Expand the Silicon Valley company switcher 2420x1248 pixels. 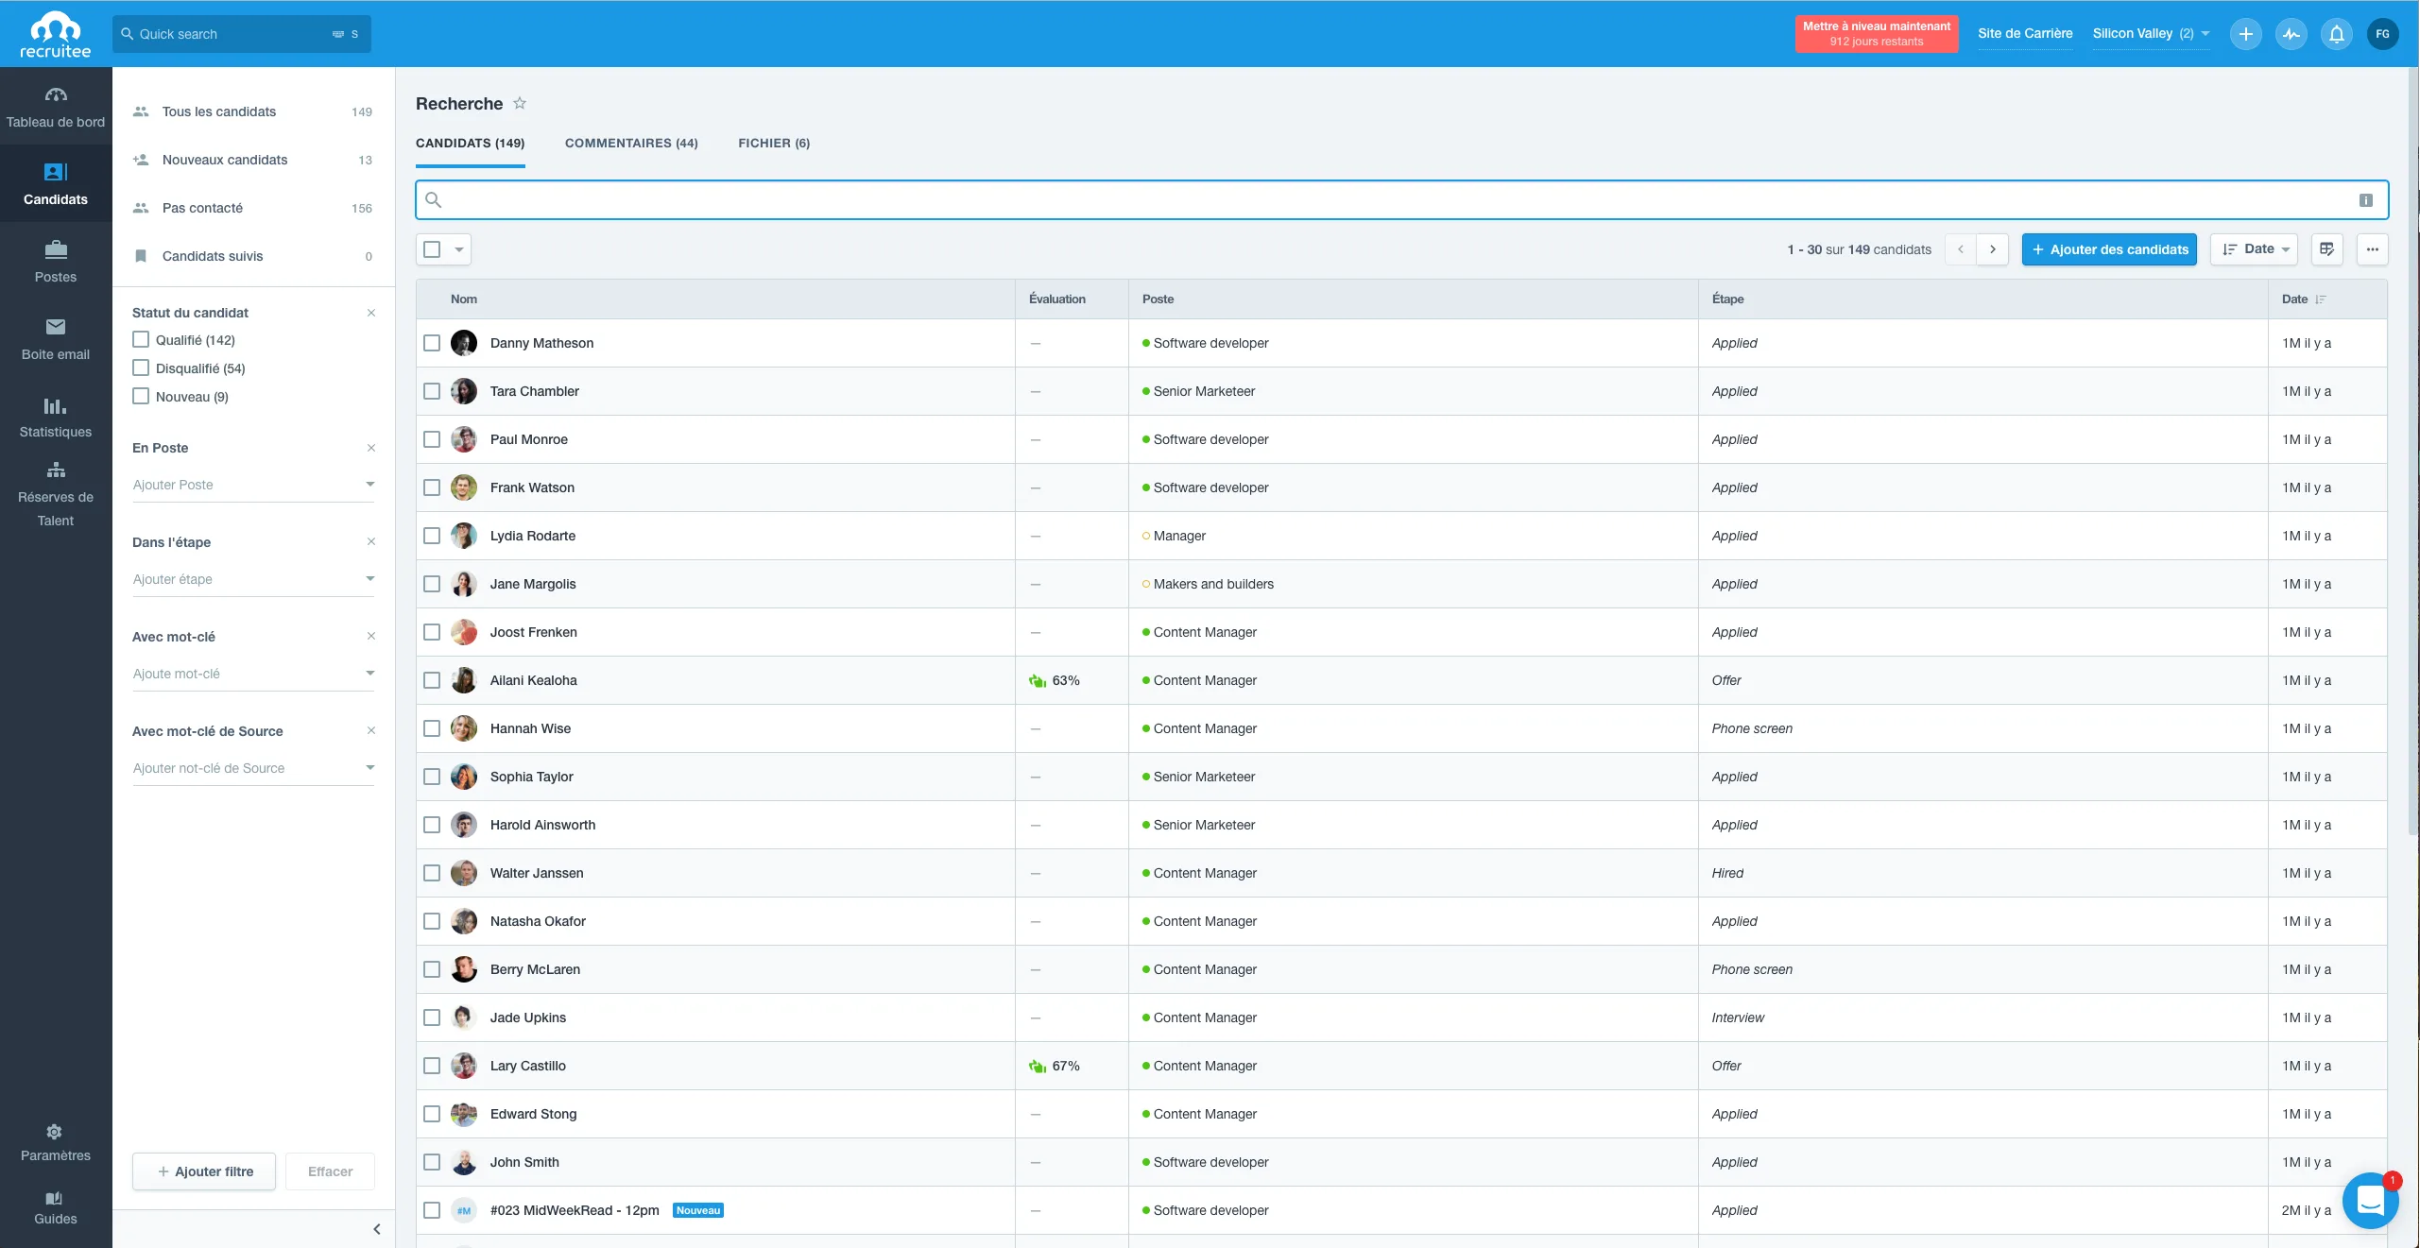2151,34
